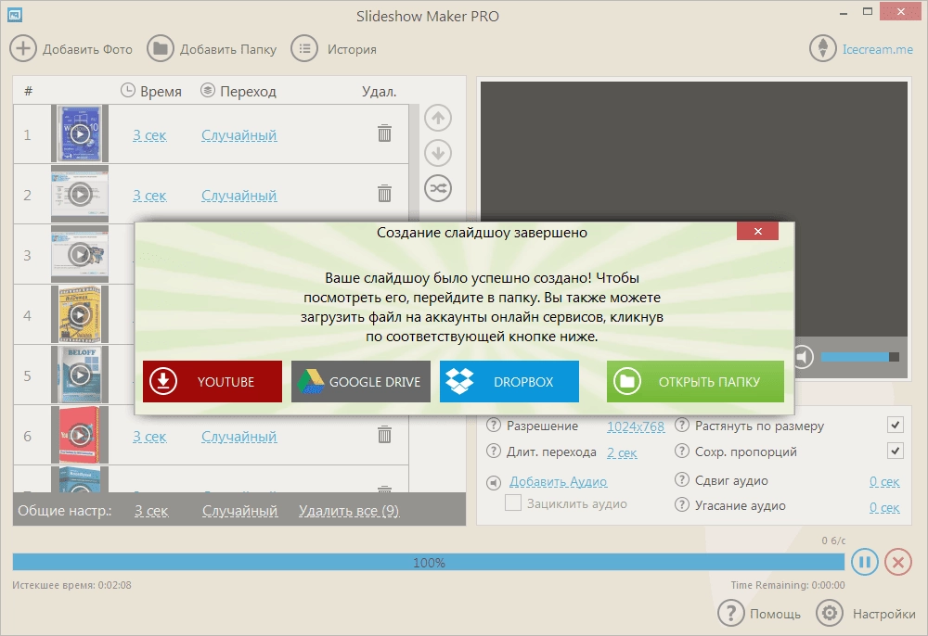Select slide 4 thumbnail
Viewport: 928px width, 636px height.
click(x=80, y=314)
